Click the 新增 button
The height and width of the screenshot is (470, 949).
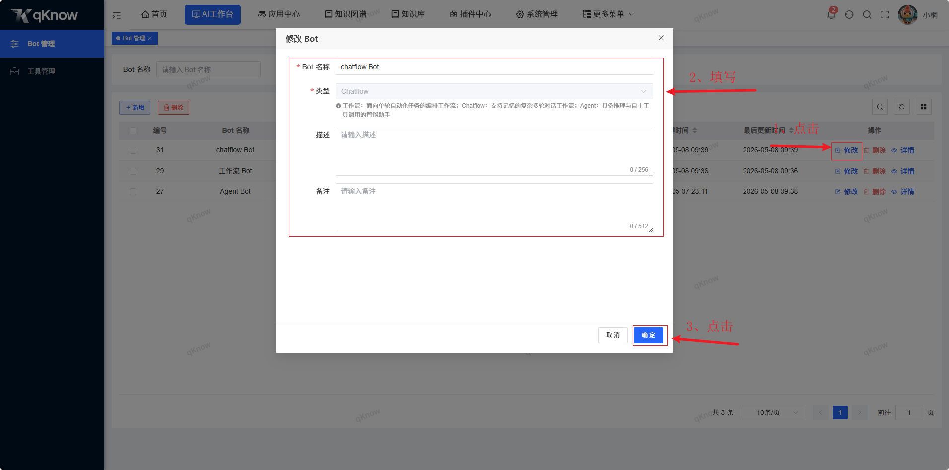click(135, 108)
